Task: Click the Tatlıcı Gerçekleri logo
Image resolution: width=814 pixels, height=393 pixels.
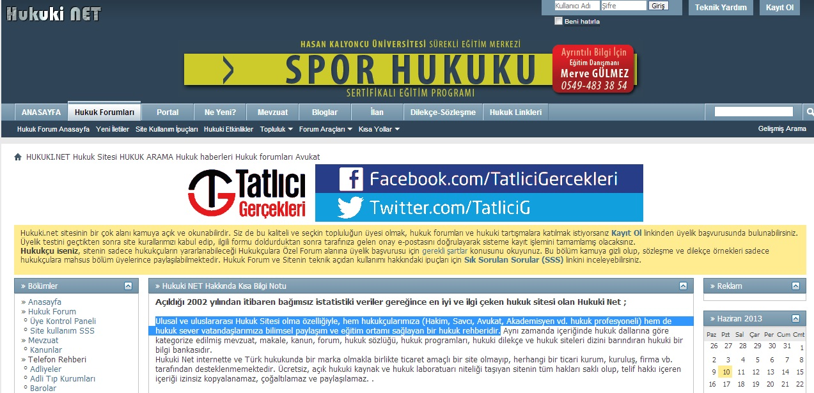Action: coord(247,193)
